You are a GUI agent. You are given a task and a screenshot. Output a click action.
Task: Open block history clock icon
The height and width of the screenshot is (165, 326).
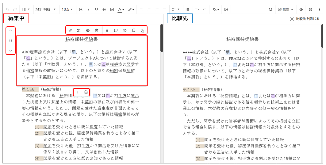(x=125, y=30)
